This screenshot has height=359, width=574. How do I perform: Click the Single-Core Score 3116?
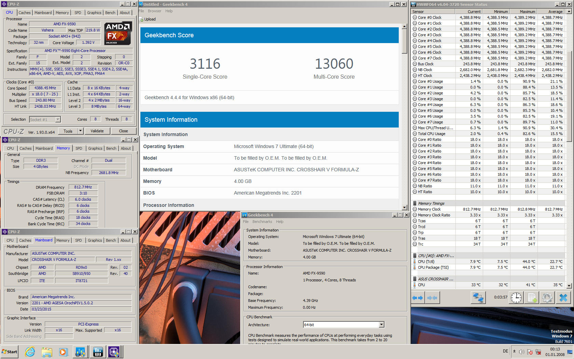pyautogui.click(x=205, y=64)
